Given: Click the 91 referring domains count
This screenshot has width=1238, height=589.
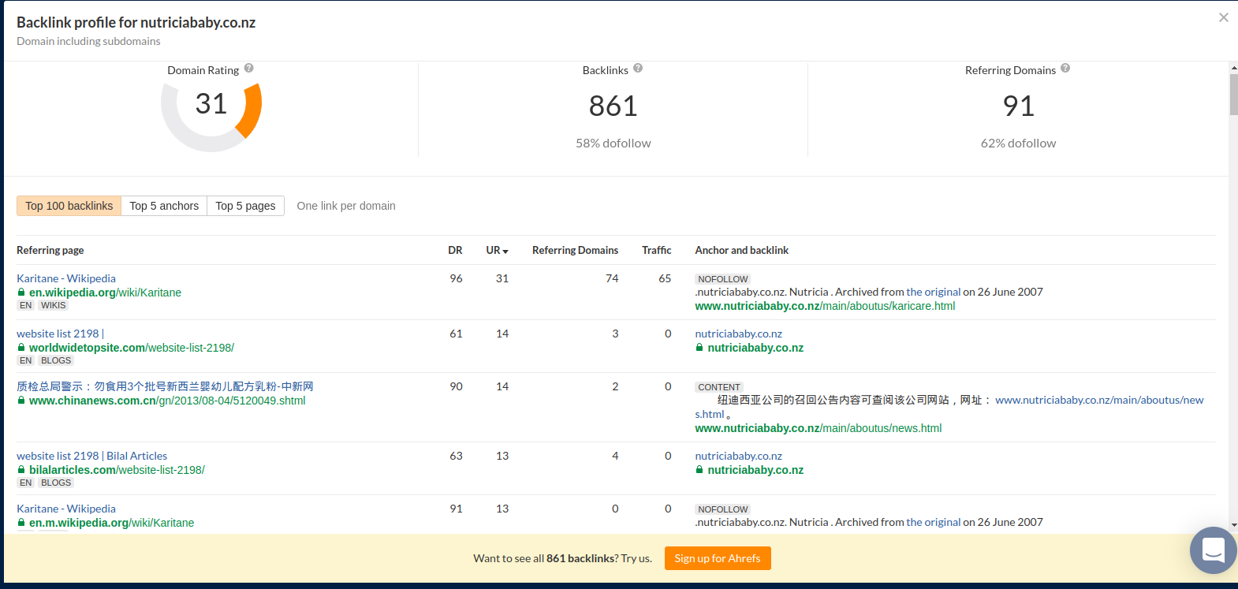Looking at the screenshot, I should (x=1018, y=106).
